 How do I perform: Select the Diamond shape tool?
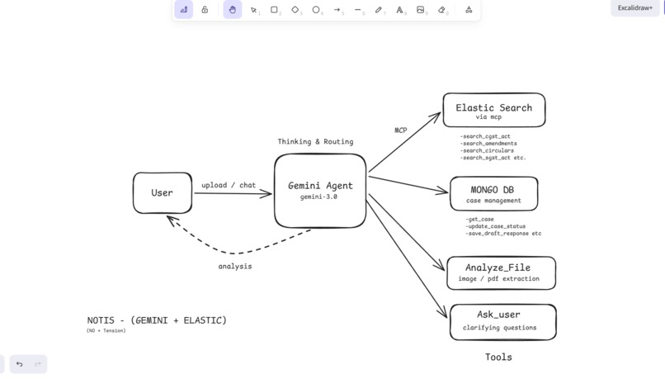pyautogui.click(x=295, y=10)
